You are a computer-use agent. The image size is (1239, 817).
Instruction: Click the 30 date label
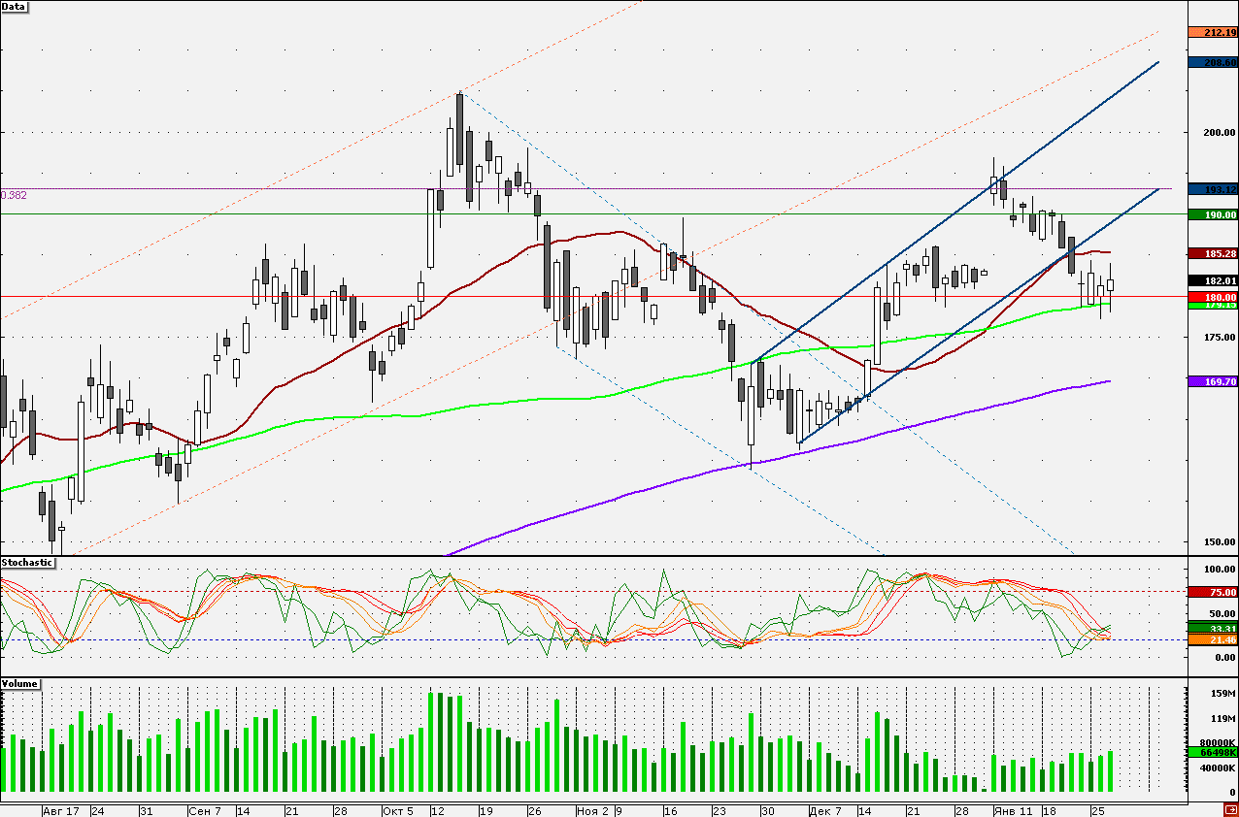[x=767, y=810]
